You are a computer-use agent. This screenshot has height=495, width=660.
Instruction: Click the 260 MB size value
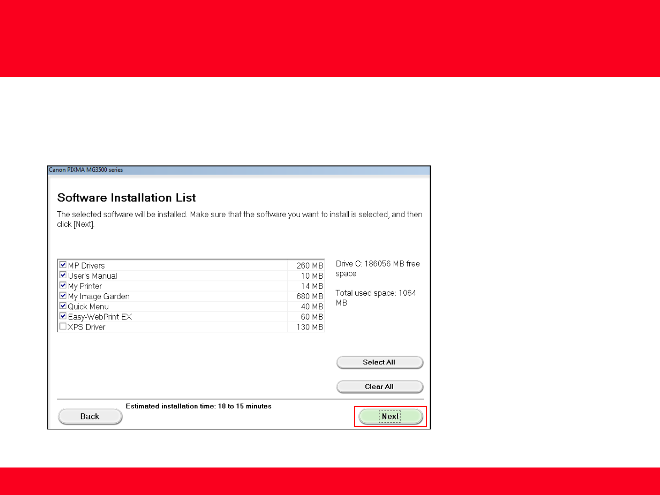point(310,266)
